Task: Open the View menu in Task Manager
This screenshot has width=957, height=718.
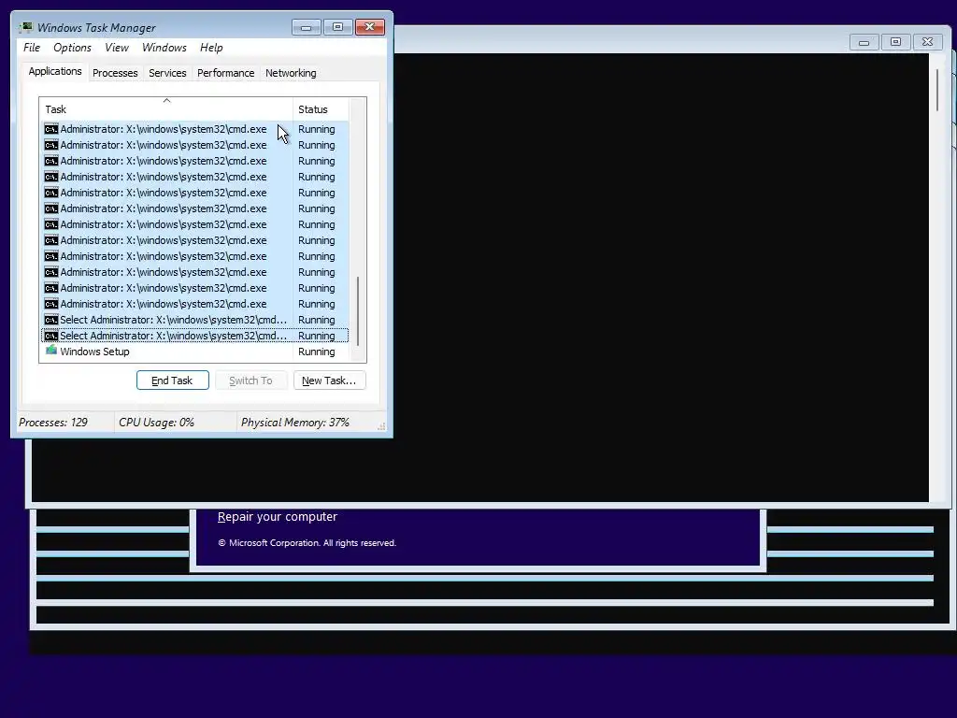Action: pos(117,48)
